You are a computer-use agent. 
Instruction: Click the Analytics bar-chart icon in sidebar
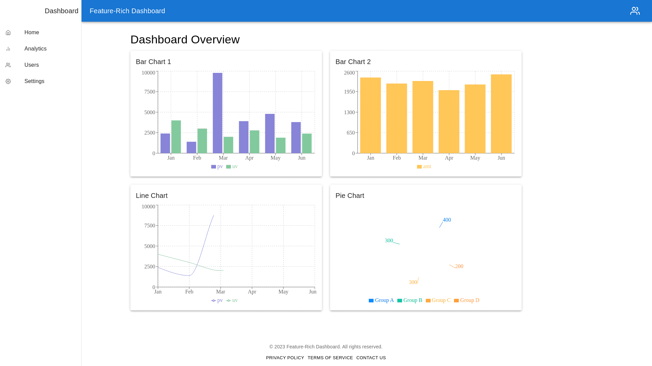tap(8, 49)
